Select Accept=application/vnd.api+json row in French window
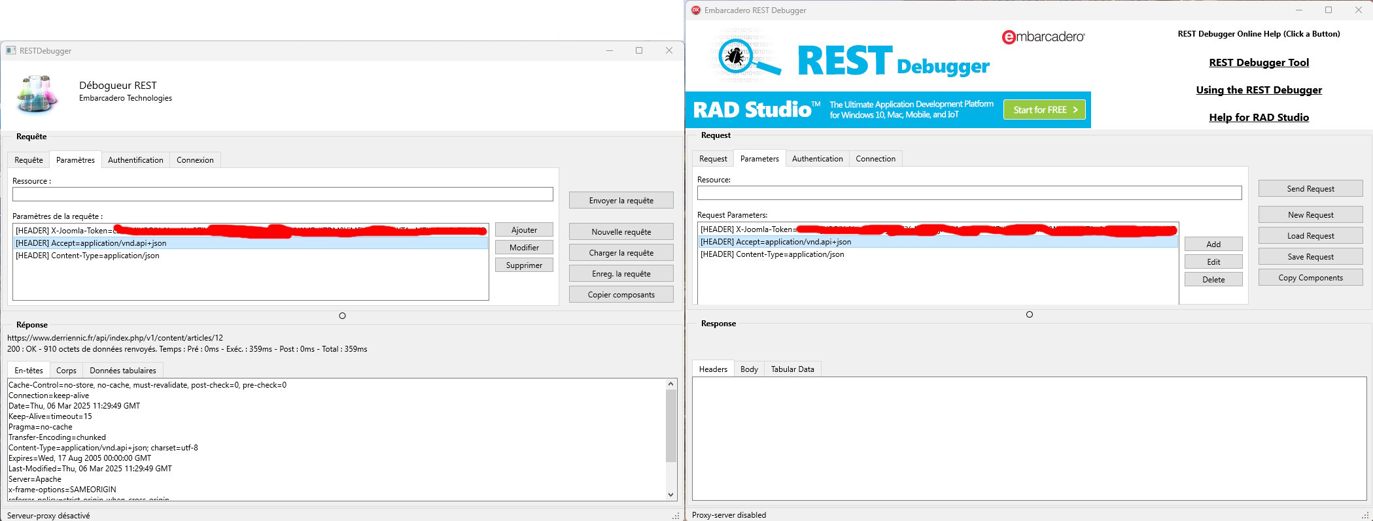Screen dimensions: 1373x521 coord(251,243)
